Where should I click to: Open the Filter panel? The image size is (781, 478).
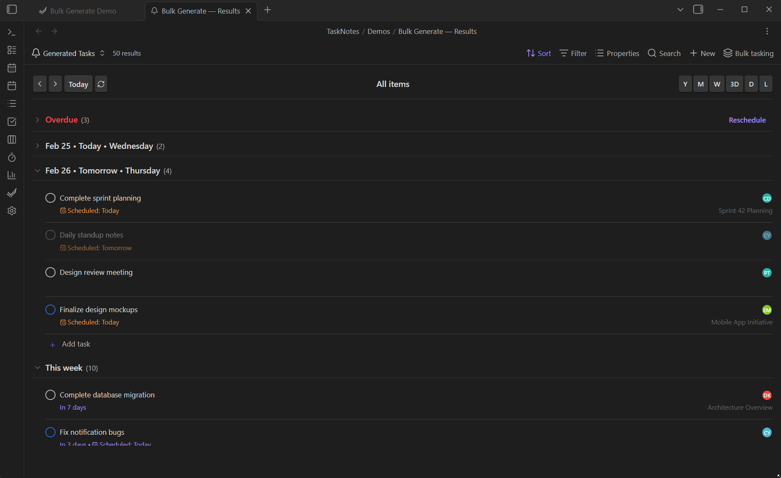point(573,53)
